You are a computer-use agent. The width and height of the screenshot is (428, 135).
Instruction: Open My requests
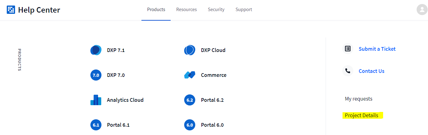359,99
